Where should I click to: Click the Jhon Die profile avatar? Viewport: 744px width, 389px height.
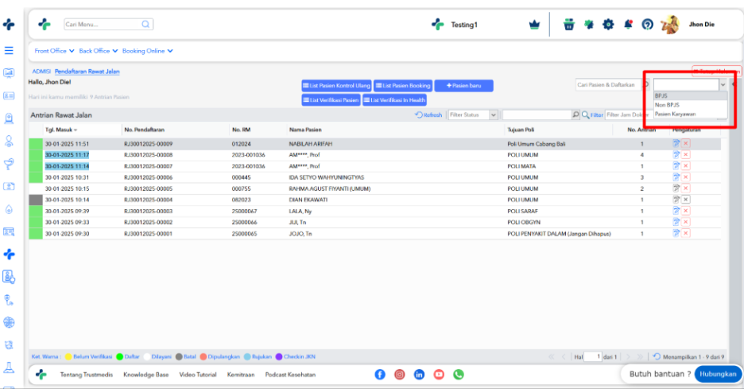click(x=670, y=25)
